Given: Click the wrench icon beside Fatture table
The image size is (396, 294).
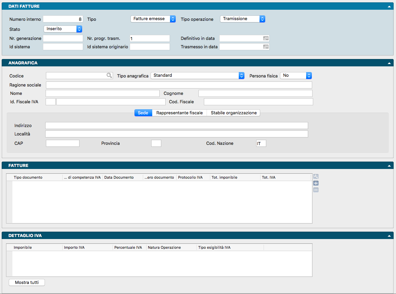Looking at the screenshot, I should point(316,177).
